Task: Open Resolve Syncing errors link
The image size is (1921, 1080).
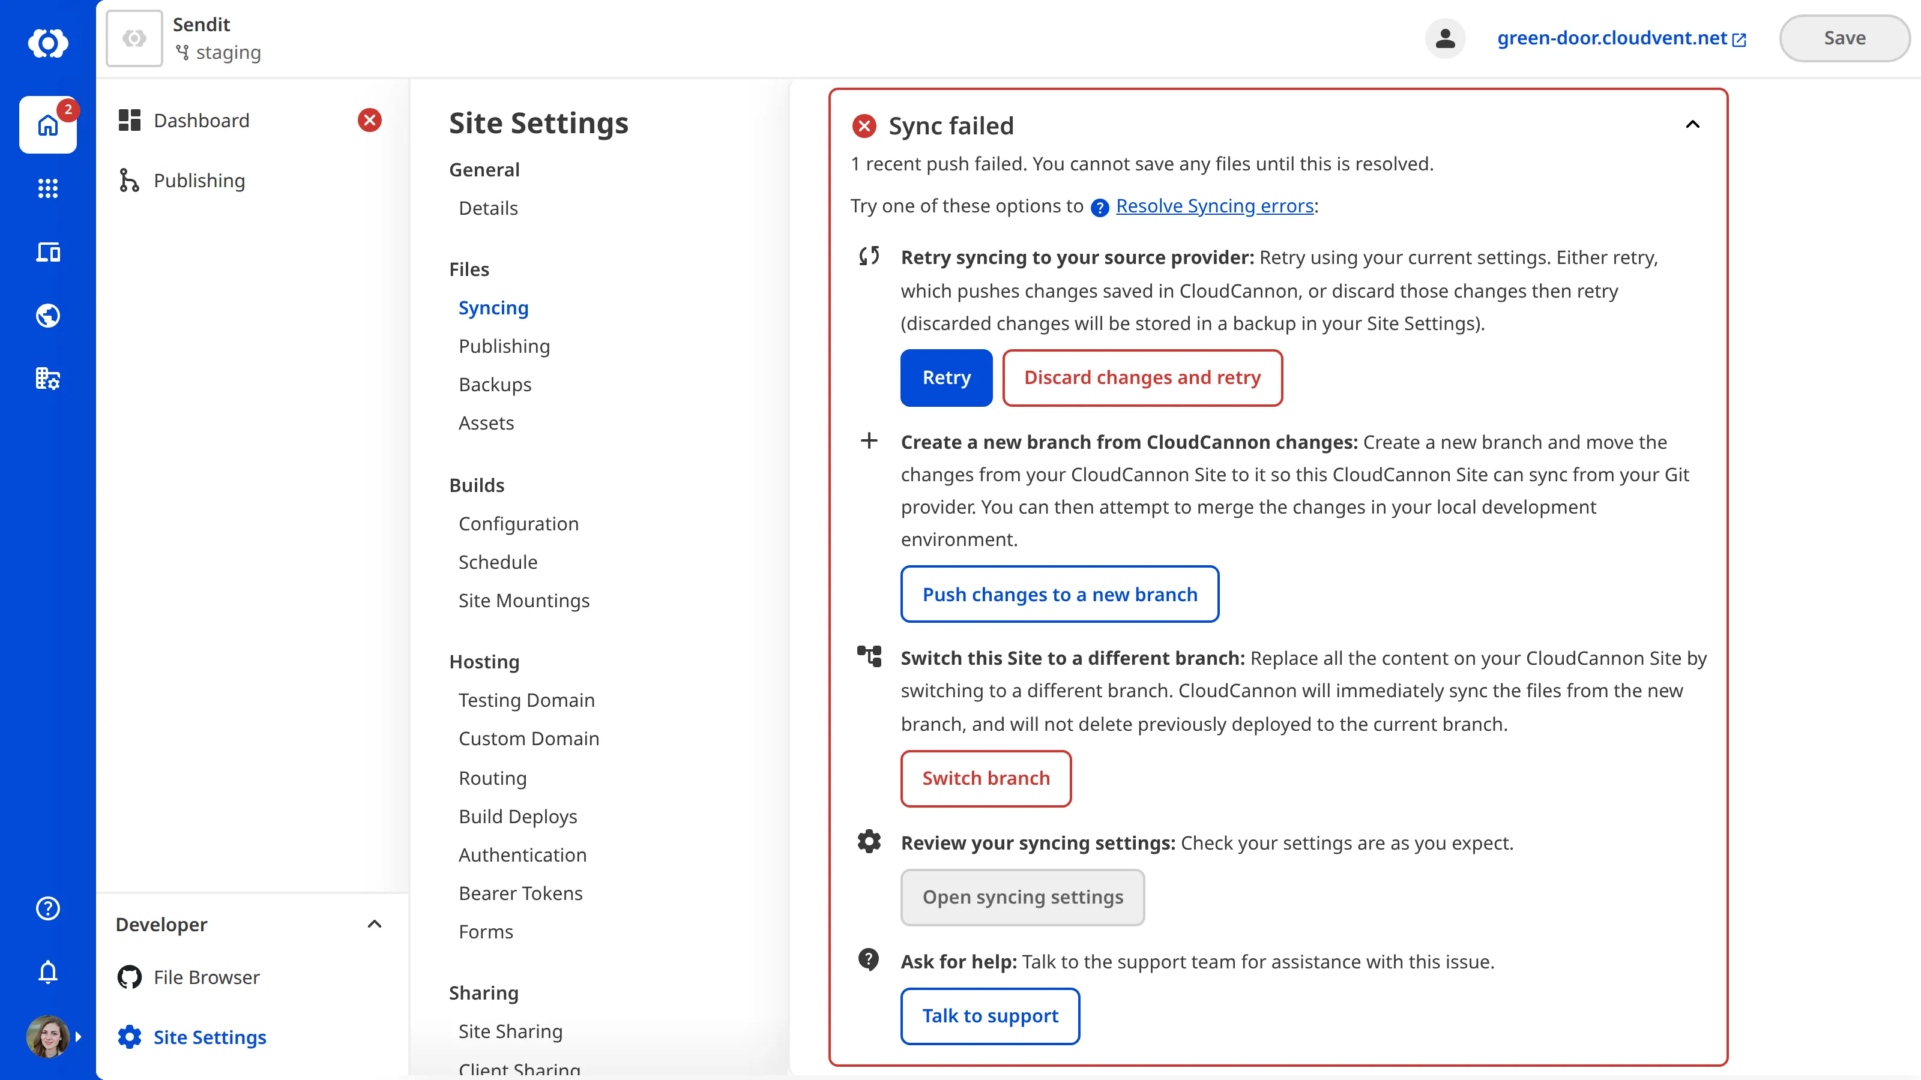Action: point(1214,206)
